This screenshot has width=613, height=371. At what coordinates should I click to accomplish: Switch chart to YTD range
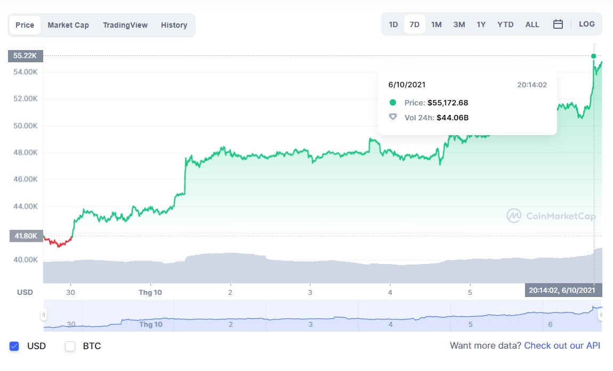point(505,24)
